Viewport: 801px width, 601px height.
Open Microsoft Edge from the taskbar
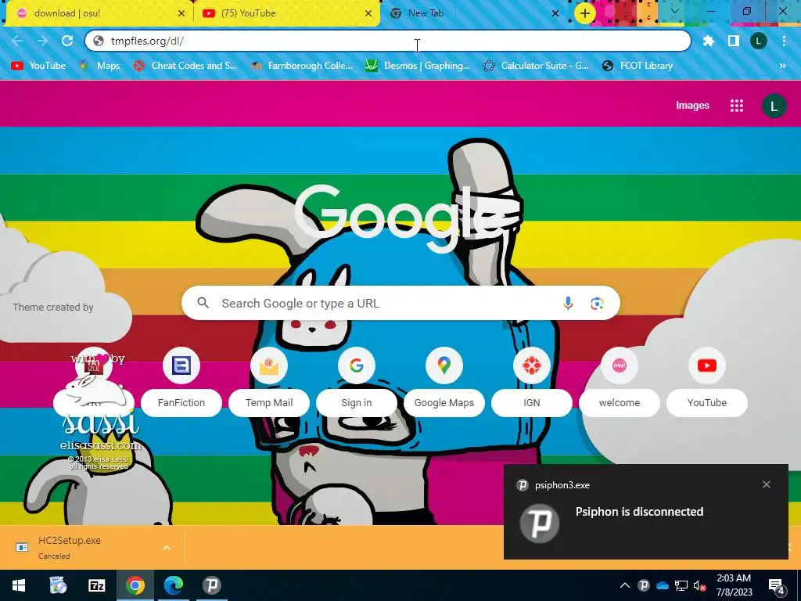coord(173,585)
